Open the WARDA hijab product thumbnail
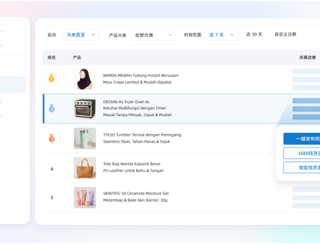This screenshot has width=320, height=244. (85, 79)
